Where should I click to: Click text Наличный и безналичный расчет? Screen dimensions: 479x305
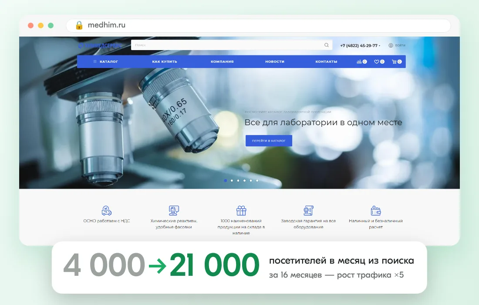(376, 224)
